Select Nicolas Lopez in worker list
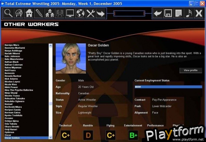Image resolution: width=206 pixels, height=142 pixels. click(26, 82)
